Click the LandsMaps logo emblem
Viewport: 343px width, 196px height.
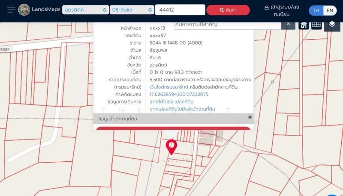coord(24,10)
